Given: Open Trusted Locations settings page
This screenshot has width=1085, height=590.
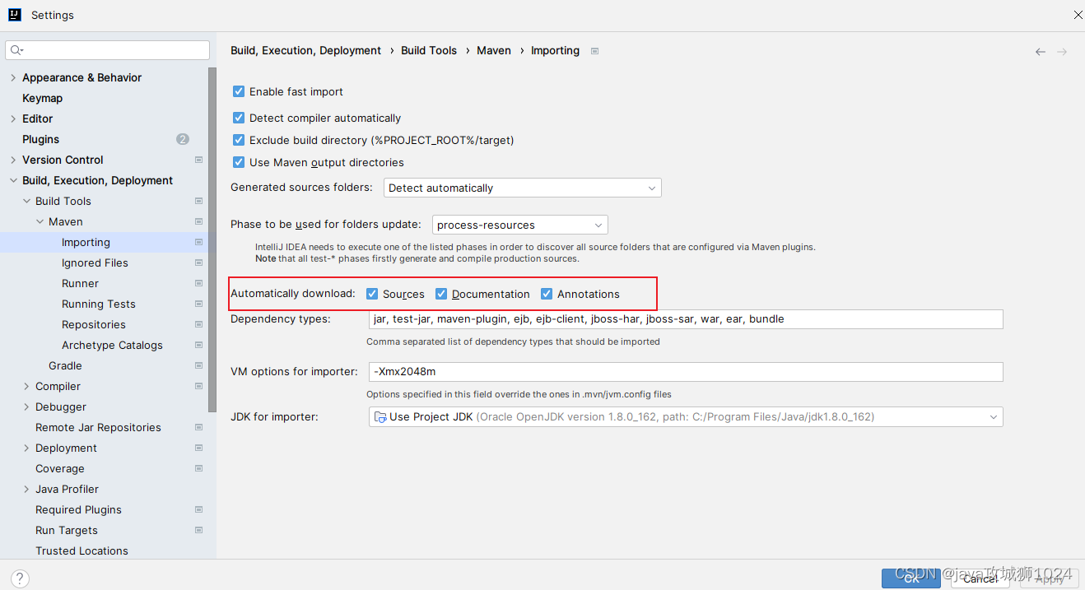Looking at the screenshot, I should tap(81, 551).
